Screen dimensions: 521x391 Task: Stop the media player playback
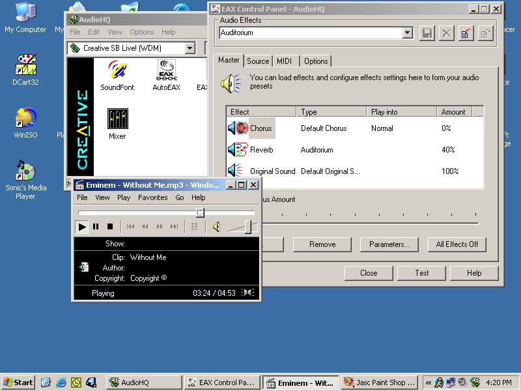[x=110, y=227]
